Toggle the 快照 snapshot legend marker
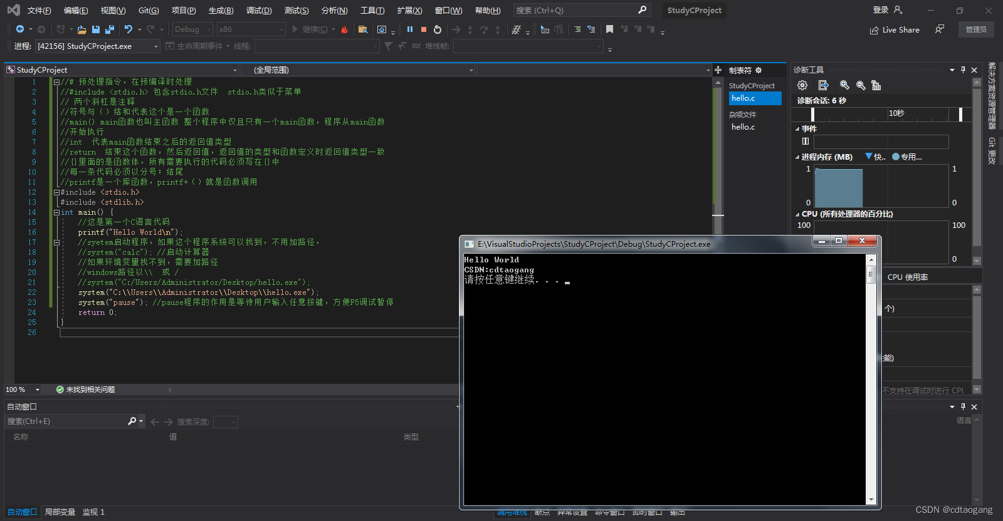1003x521 pixels. [x=868, y=157]
